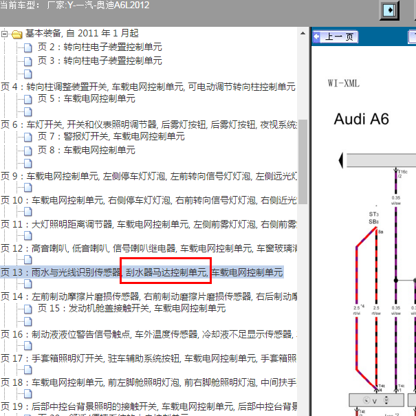Viewport: 416px width, 416px height.
Task: Open 页 8 车载电网控制单元
Action: [87, 150]
